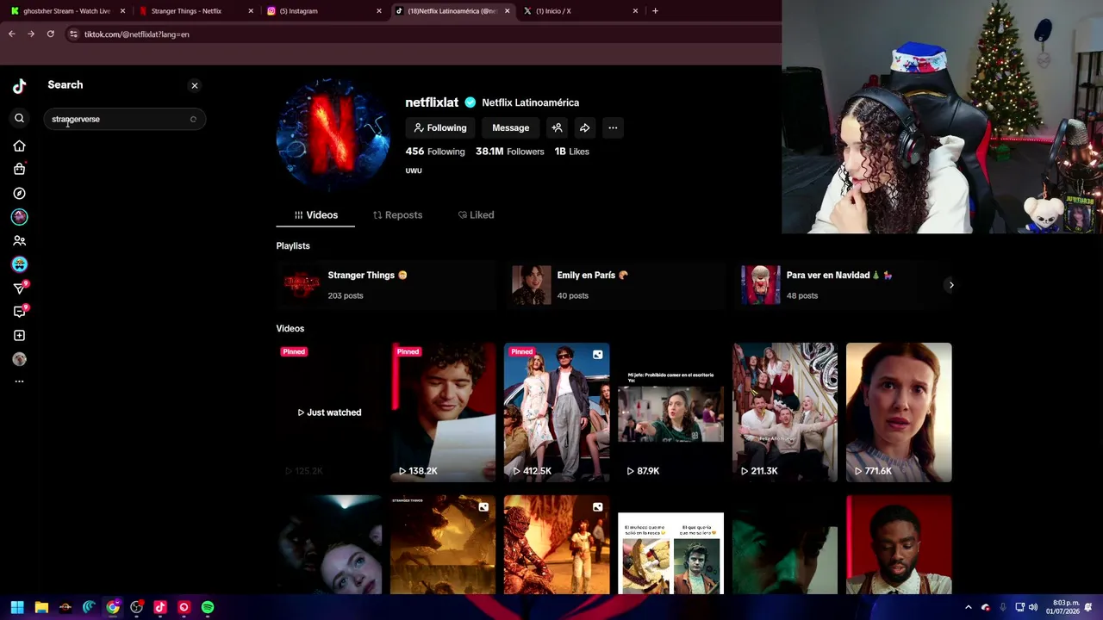Click the 456 Following count
Viewport: 1103px width, 620px height.
pos(435,152)
